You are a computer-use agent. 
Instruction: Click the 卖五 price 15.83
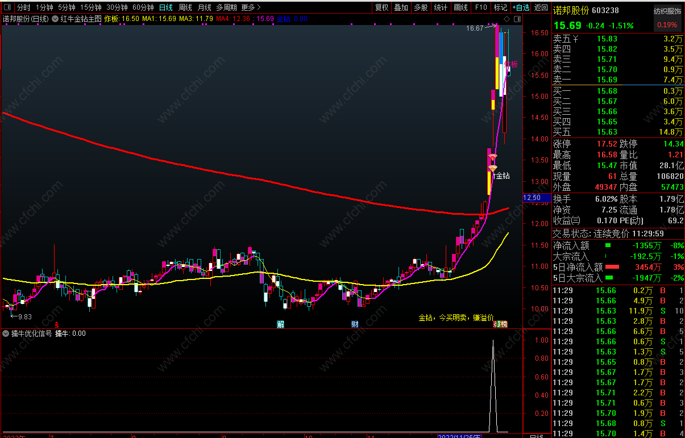click(607, 39)
